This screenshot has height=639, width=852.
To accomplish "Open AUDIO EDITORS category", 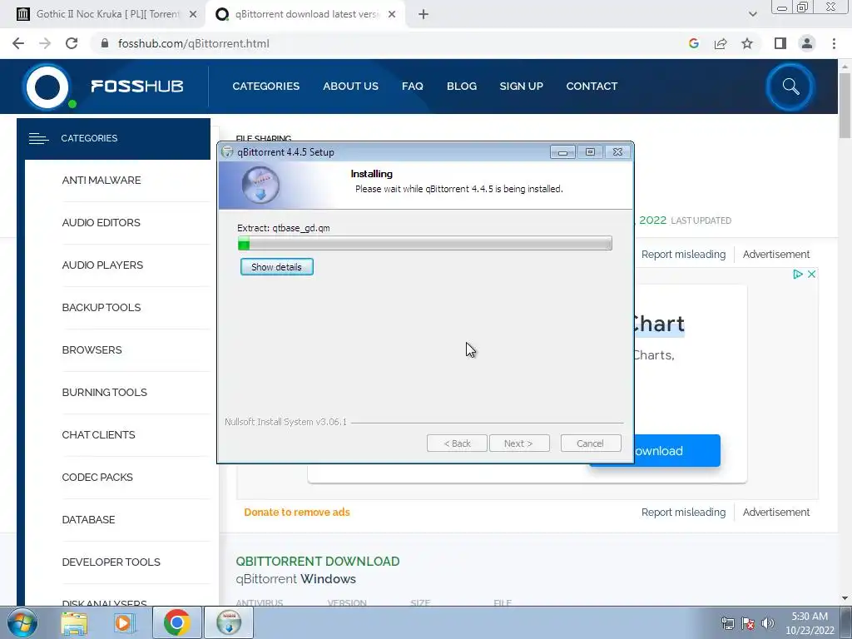I will (101, 222).
